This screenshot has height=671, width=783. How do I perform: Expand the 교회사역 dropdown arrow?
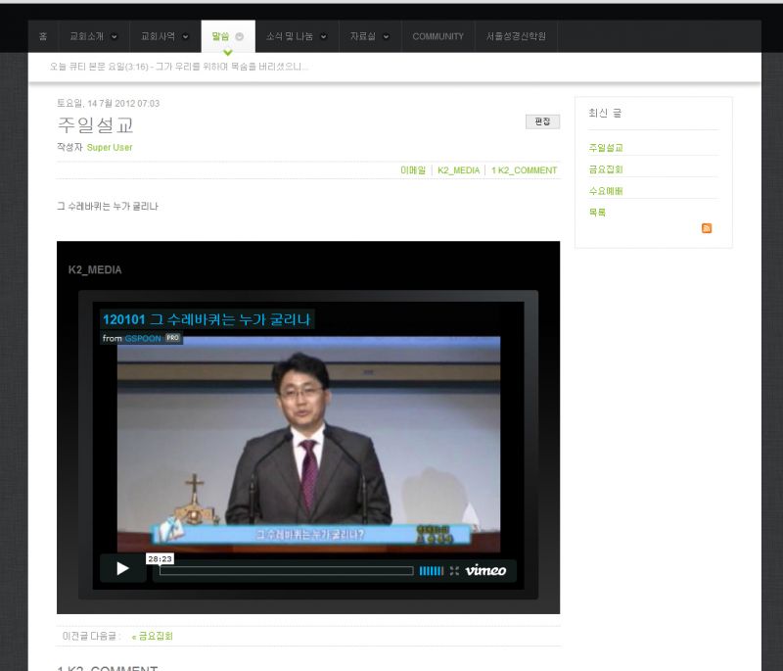[186, 36]
